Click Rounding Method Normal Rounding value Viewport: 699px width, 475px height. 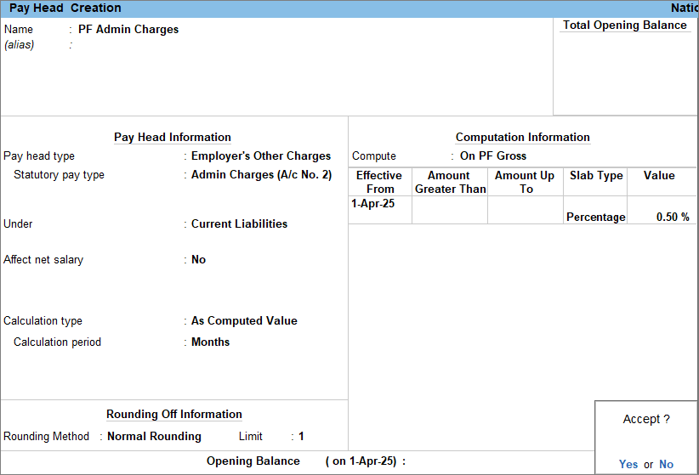[x=154, y=437]
